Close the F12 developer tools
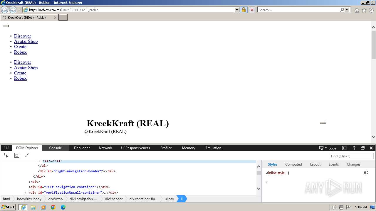Screen dimensions: 376x211 [371, 148]
